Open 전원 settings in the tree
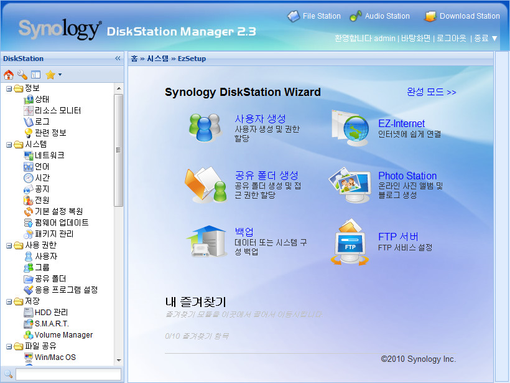The image size is (510, 383). pyautogui.click(x=42, y=200)
